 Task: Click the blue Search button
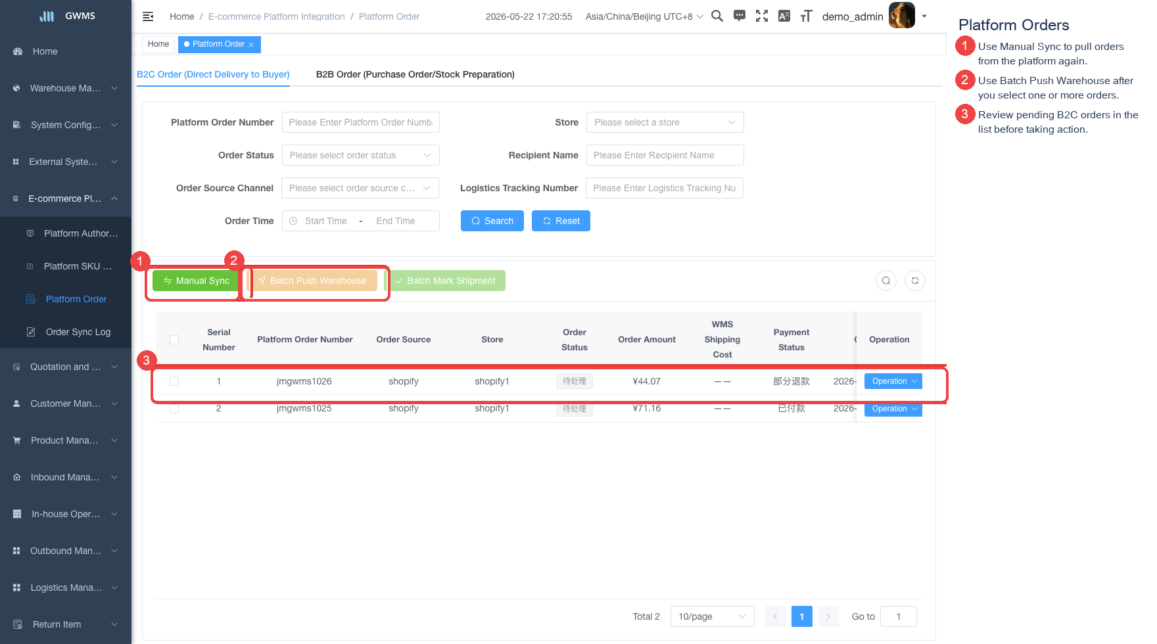492,221
